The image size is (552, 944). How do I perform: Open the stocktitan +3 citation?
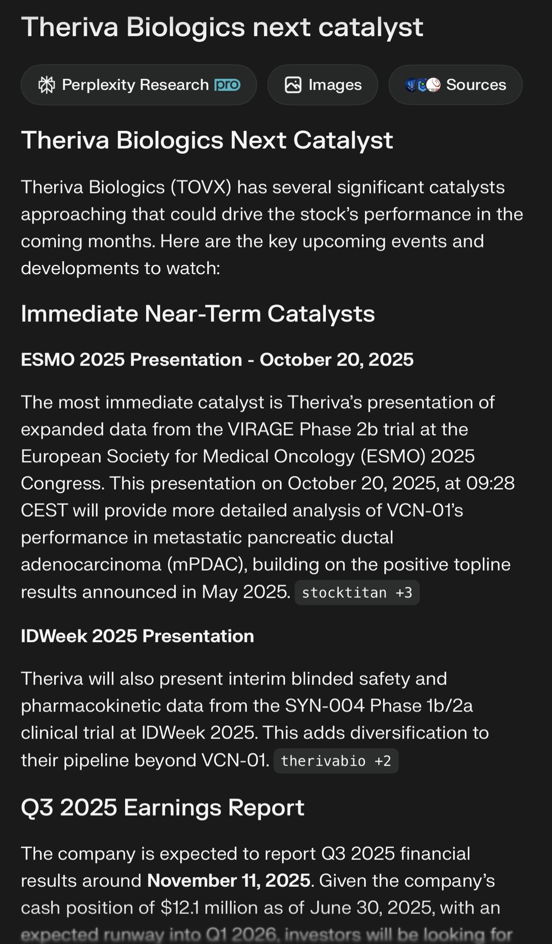[x=357, y=593]
